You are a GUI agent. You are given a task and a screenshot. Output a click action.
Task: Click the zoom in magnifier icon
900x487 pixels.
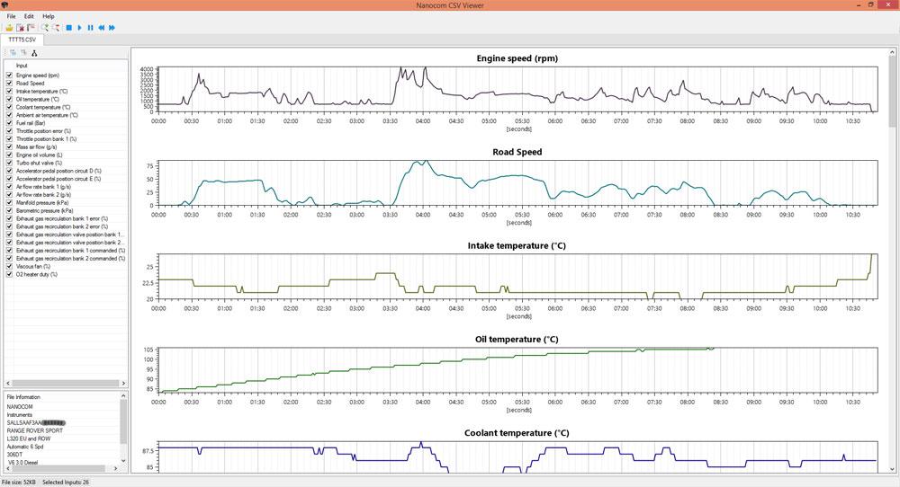44,28
